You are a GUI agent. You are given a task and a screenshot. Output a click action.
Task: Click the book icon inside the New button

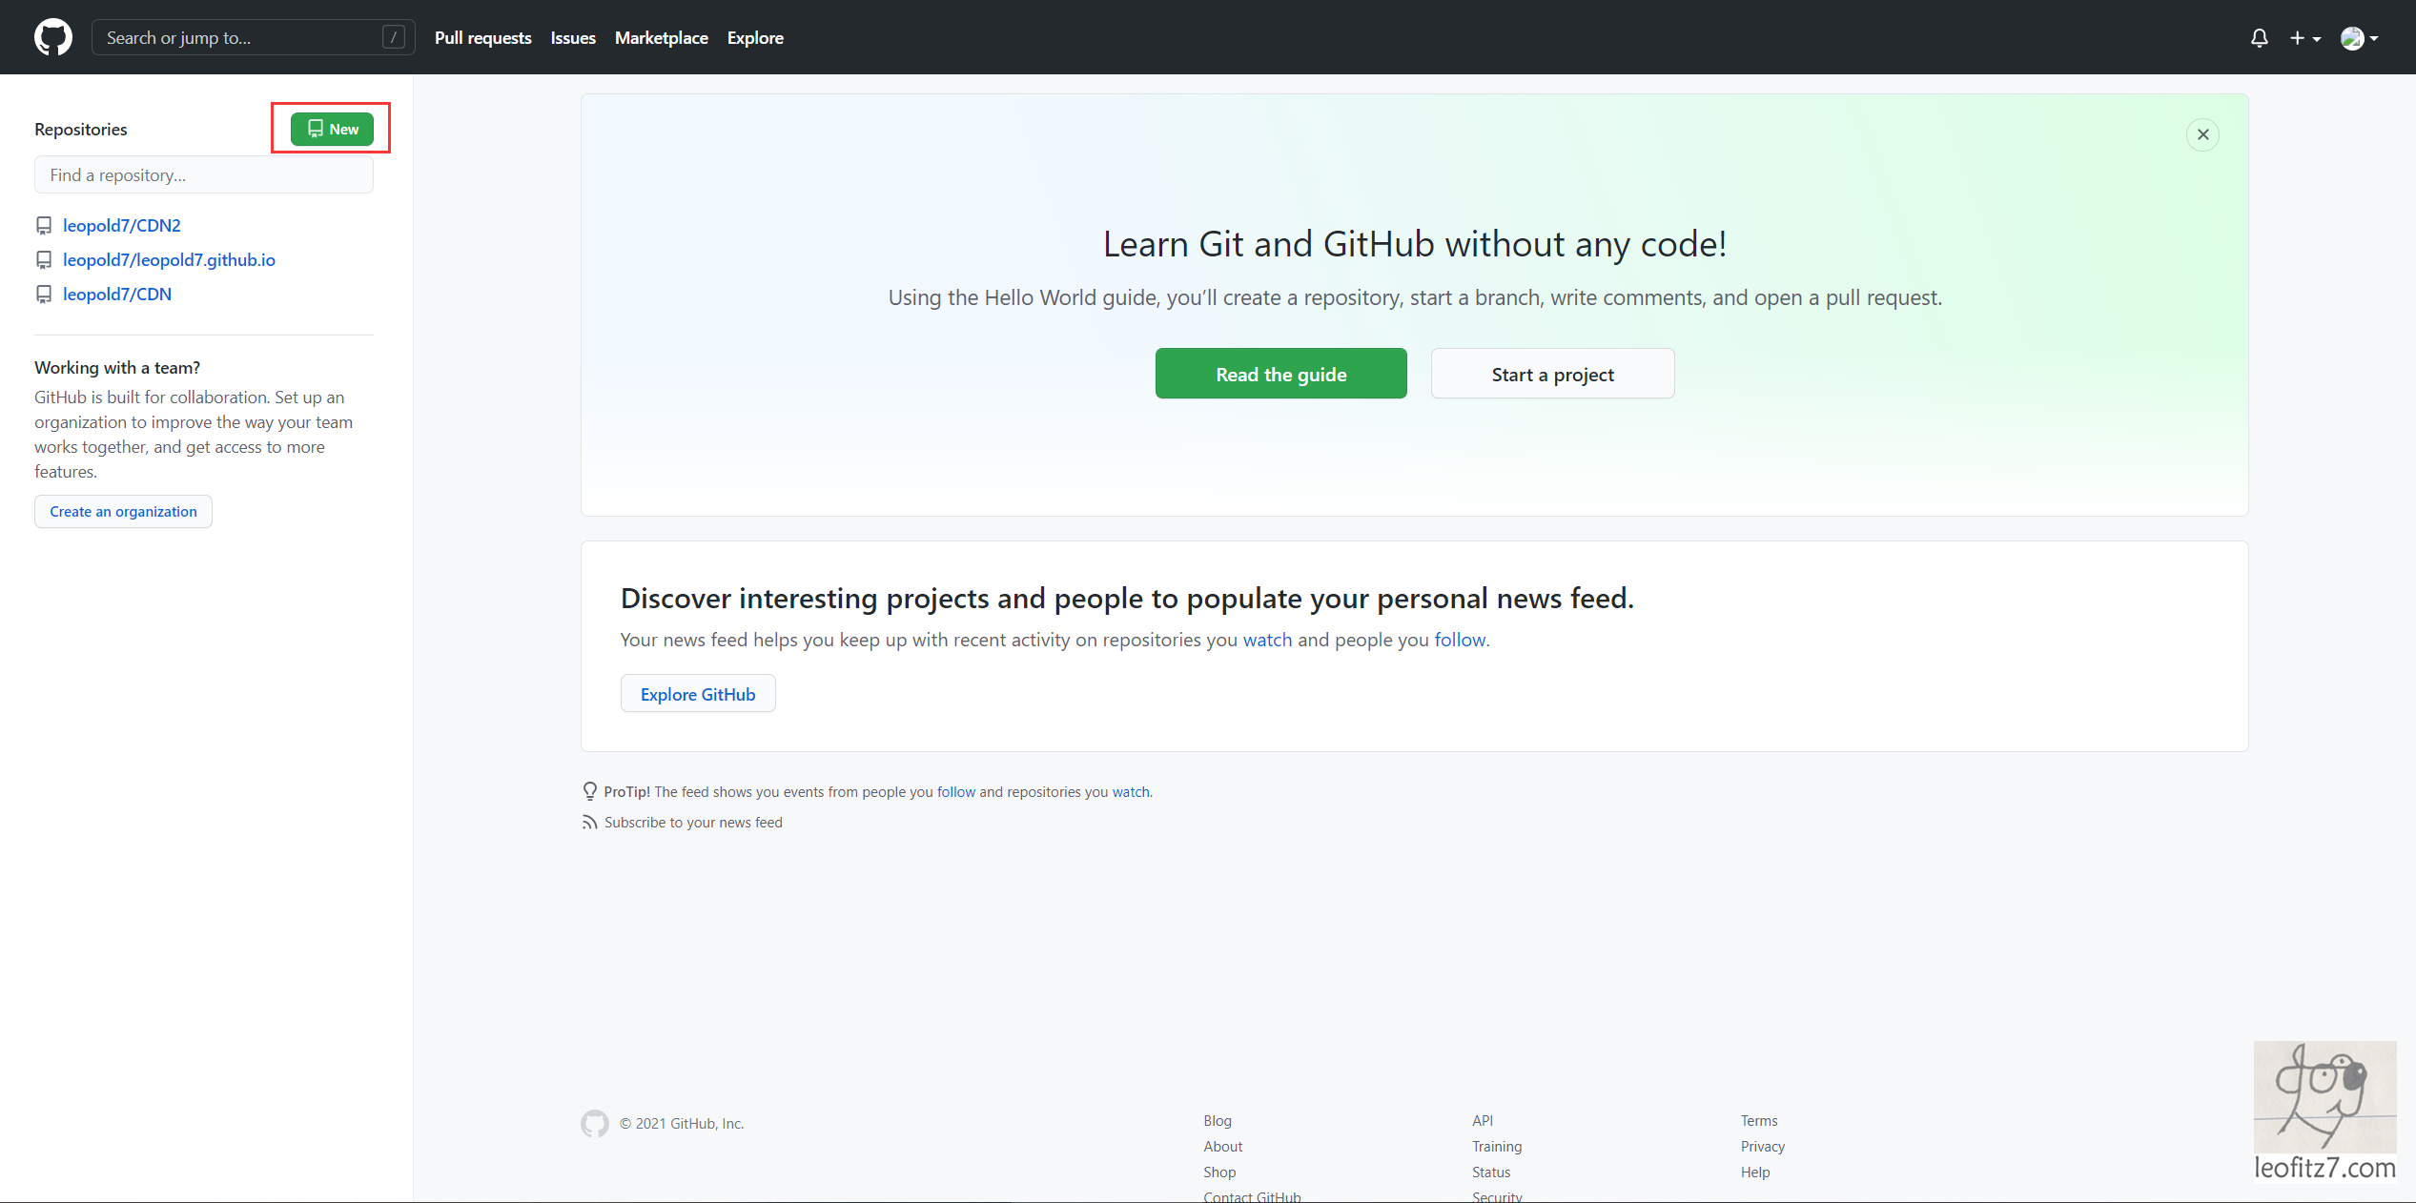click(x=316, y=129)
